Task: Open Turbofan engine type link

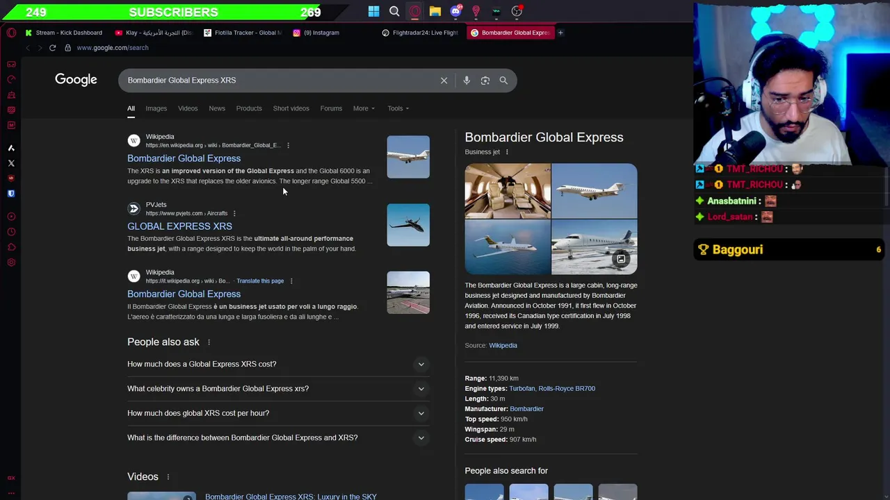Action: click(x=521, y=389)
